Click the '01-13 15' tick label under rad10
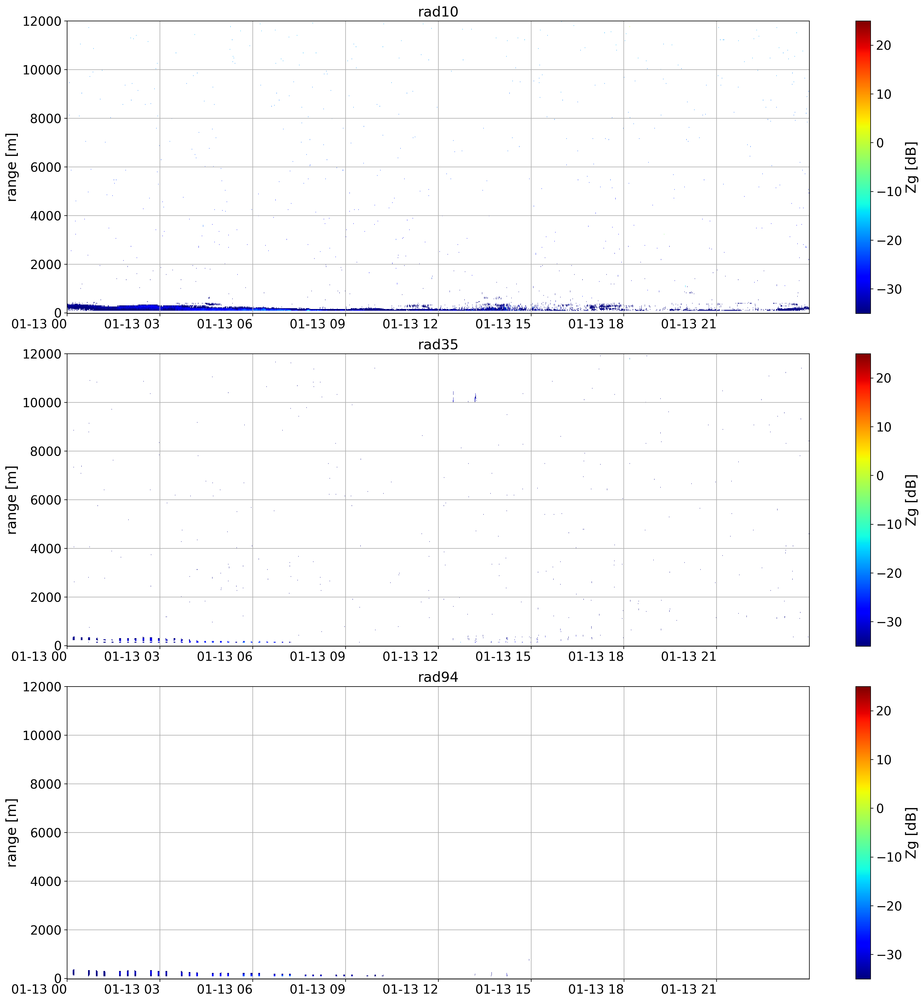Image resolution: width=924 pixels, height=1002 pixels. (x=503, y=324)
